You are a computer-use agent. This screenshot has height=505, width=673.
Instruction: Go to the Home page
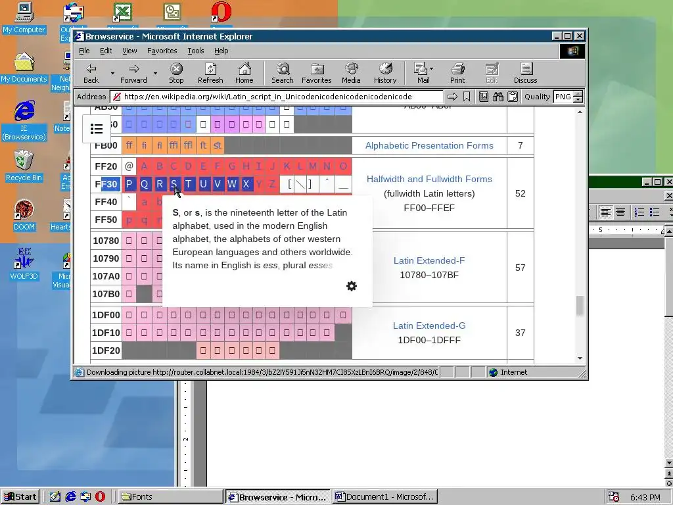point(244,74)
